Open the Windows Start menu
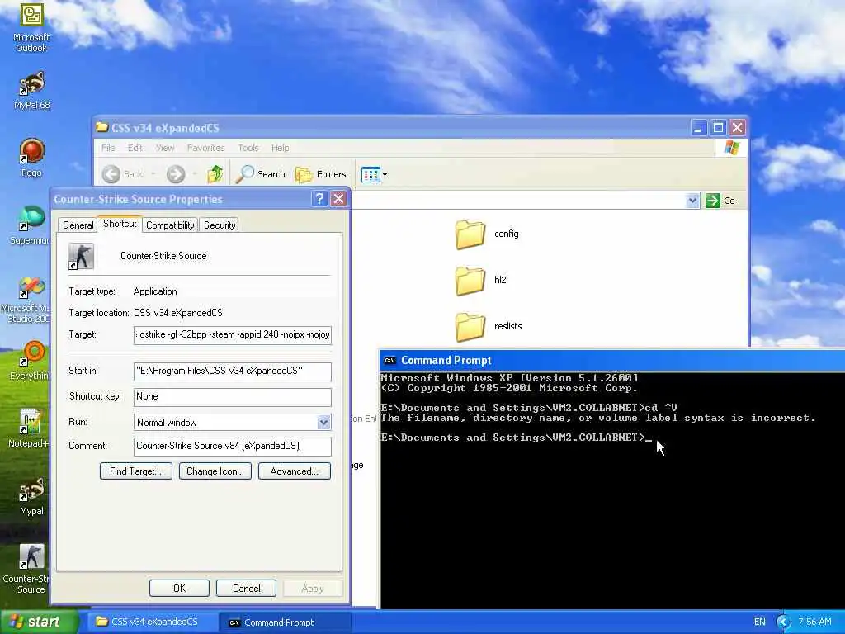This screenshot has height=634, width=845. pyautogui.click(x=39, y=622)
